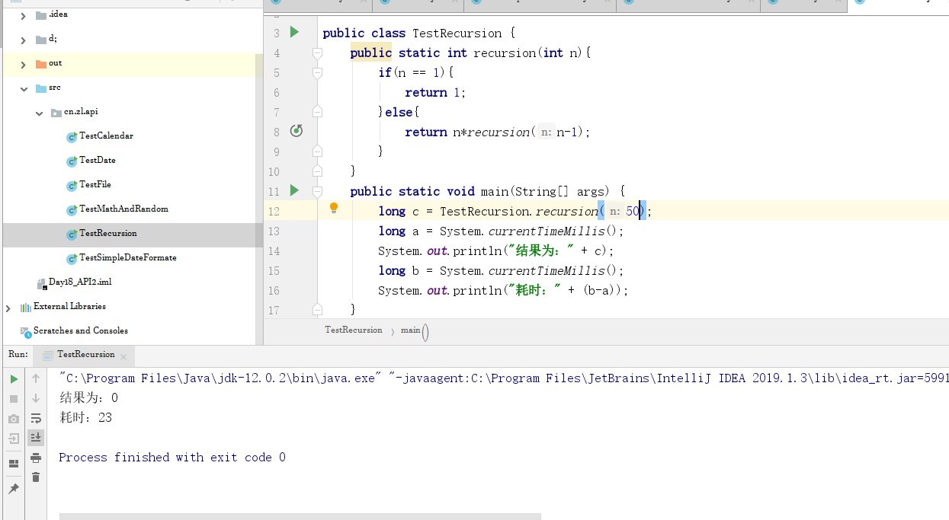949x520 pixels.
Task: Click the number 50 argument on line 12
Action: pos(633,211)
